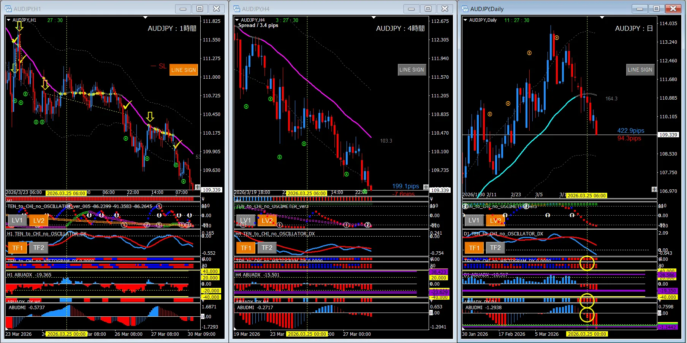Click the yellow down arrow at top of H1 chart

click(19, 26)
